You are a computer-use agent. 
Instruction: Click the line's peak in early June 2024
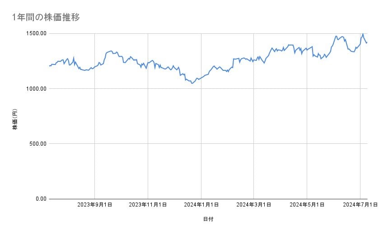[336, 36]
